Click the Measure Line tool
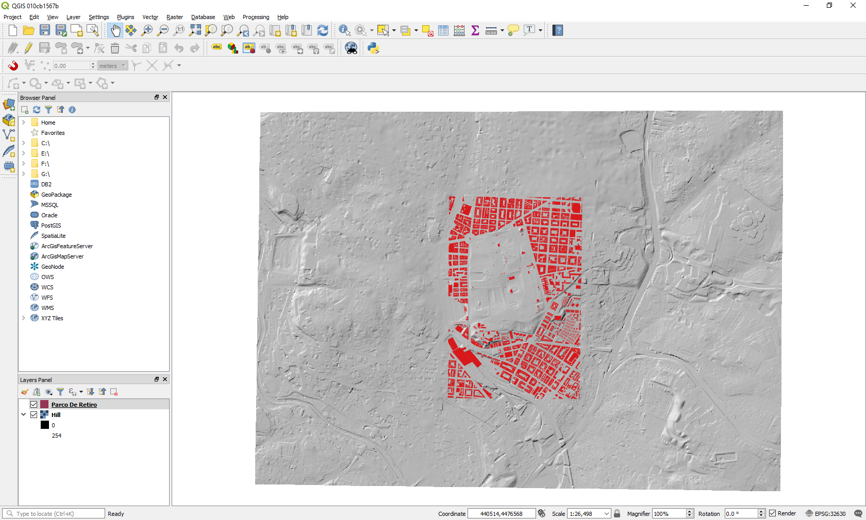The image size is (866, 520). click(490, 30)
